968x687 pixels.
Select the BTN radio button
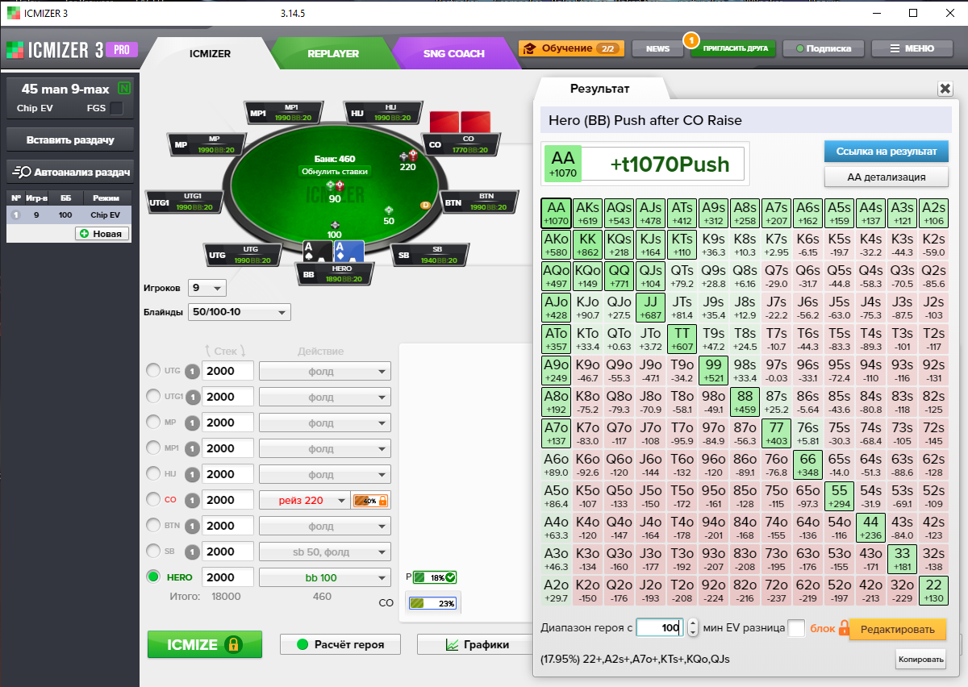click(x=152, y=526)
